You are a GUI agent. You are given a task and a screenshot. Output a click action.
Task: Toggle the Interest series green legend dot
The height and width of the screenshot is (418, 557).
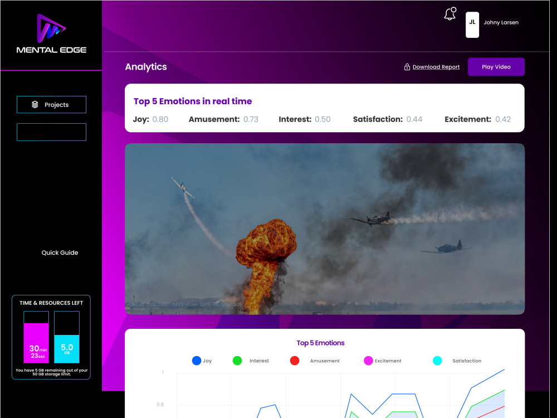pyautogui.click(x=237, y=361)
